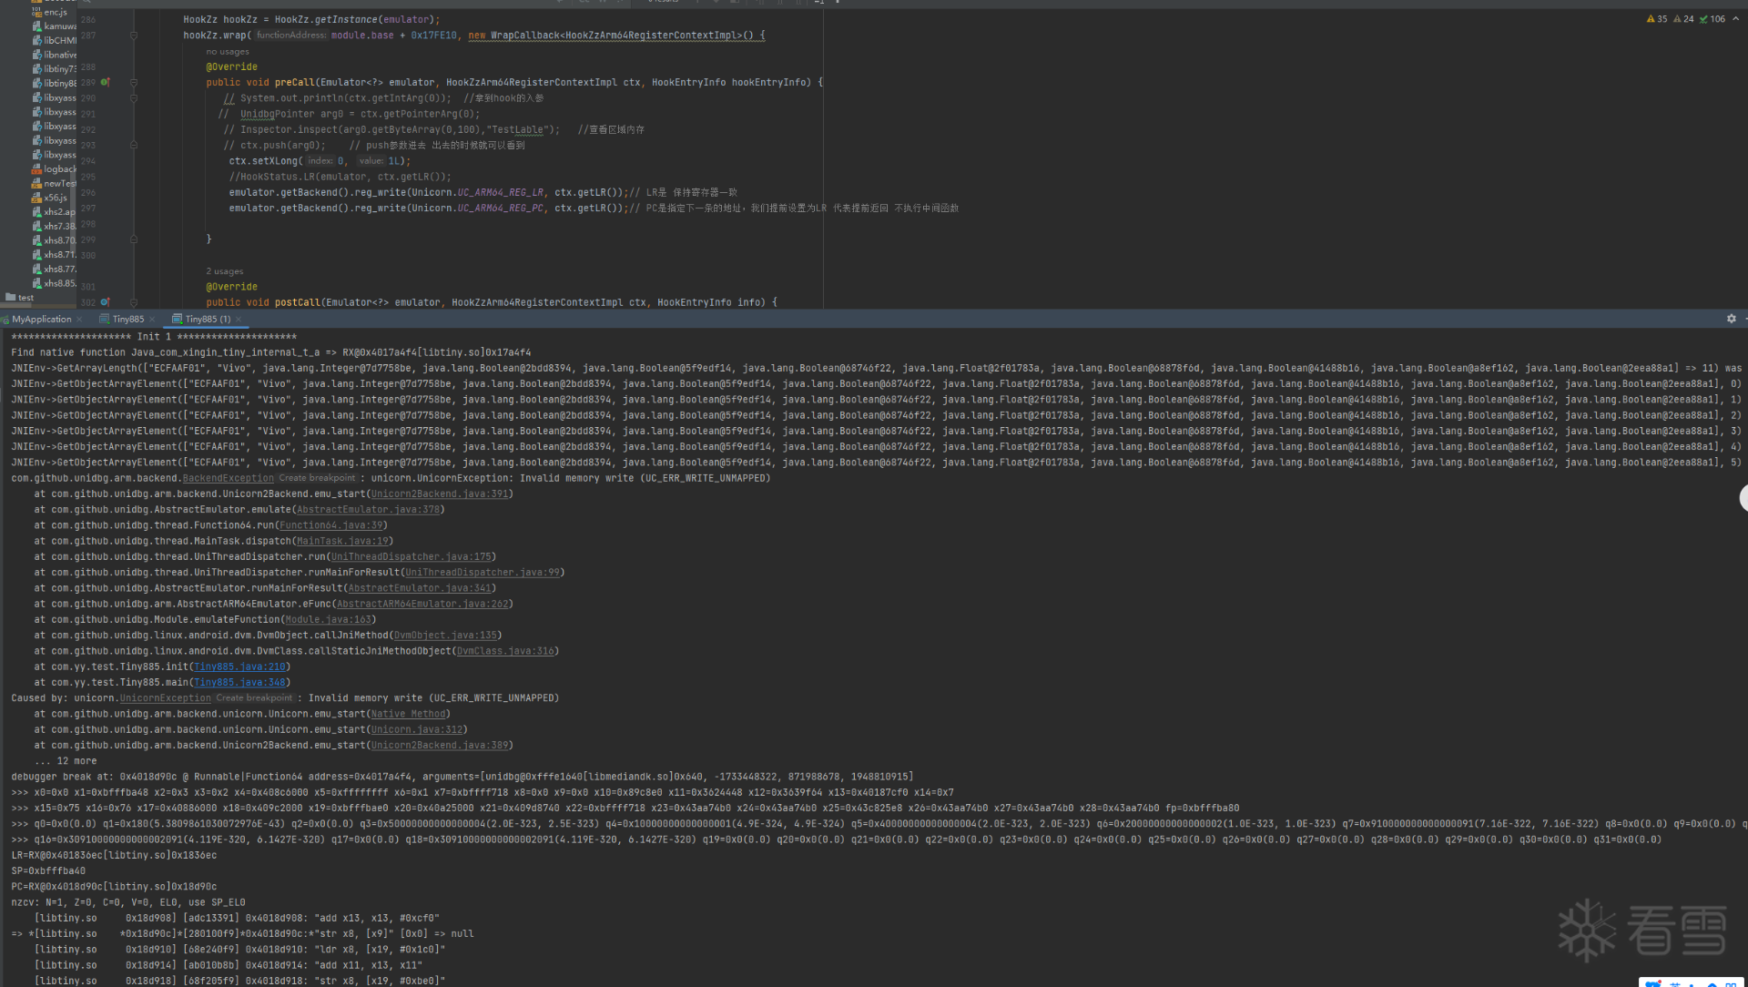Open Run panel settings gear
Viewport: 1748px width, 987px height.
(x=1731, y=319)
